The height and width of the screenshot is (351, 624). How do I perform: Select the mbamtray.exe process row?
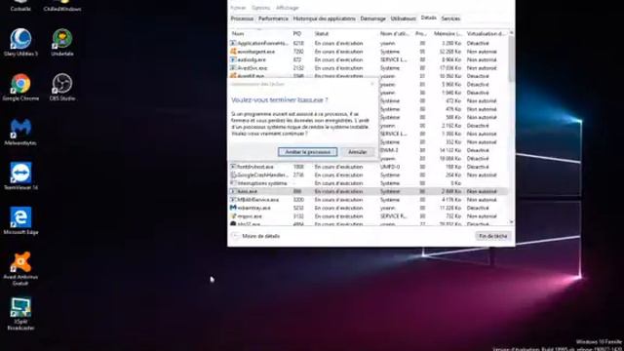[369, 208]
